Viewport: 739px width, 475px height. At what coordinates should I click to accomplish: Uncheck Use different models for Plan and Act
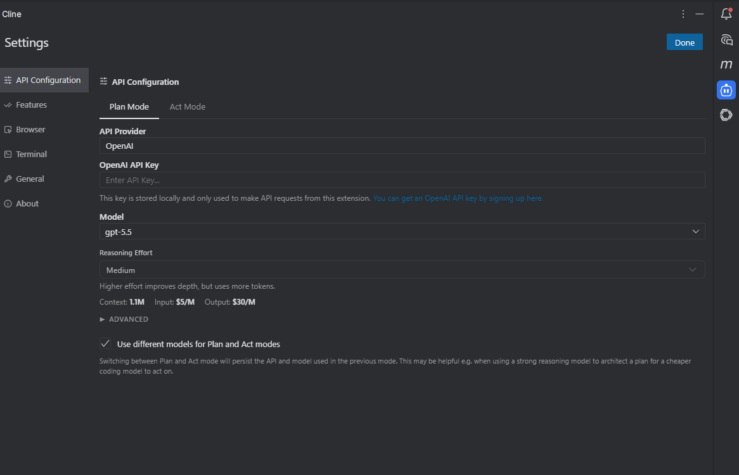coord(105,344)
